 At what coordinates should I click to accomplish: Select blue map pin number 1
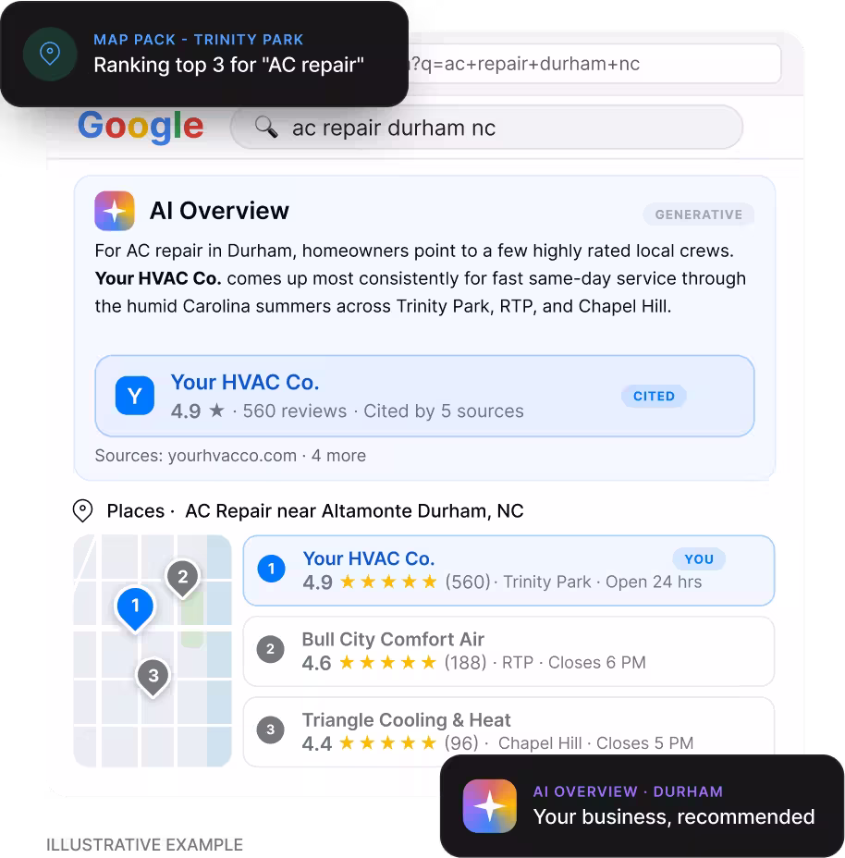click(x=135, y=609)
